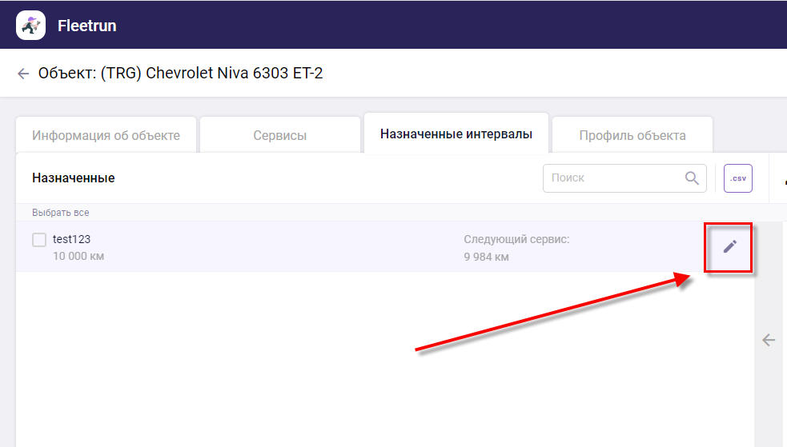Click the 10 000 км interval value
This screenshot has height=447, width=787.
point(78,256)
